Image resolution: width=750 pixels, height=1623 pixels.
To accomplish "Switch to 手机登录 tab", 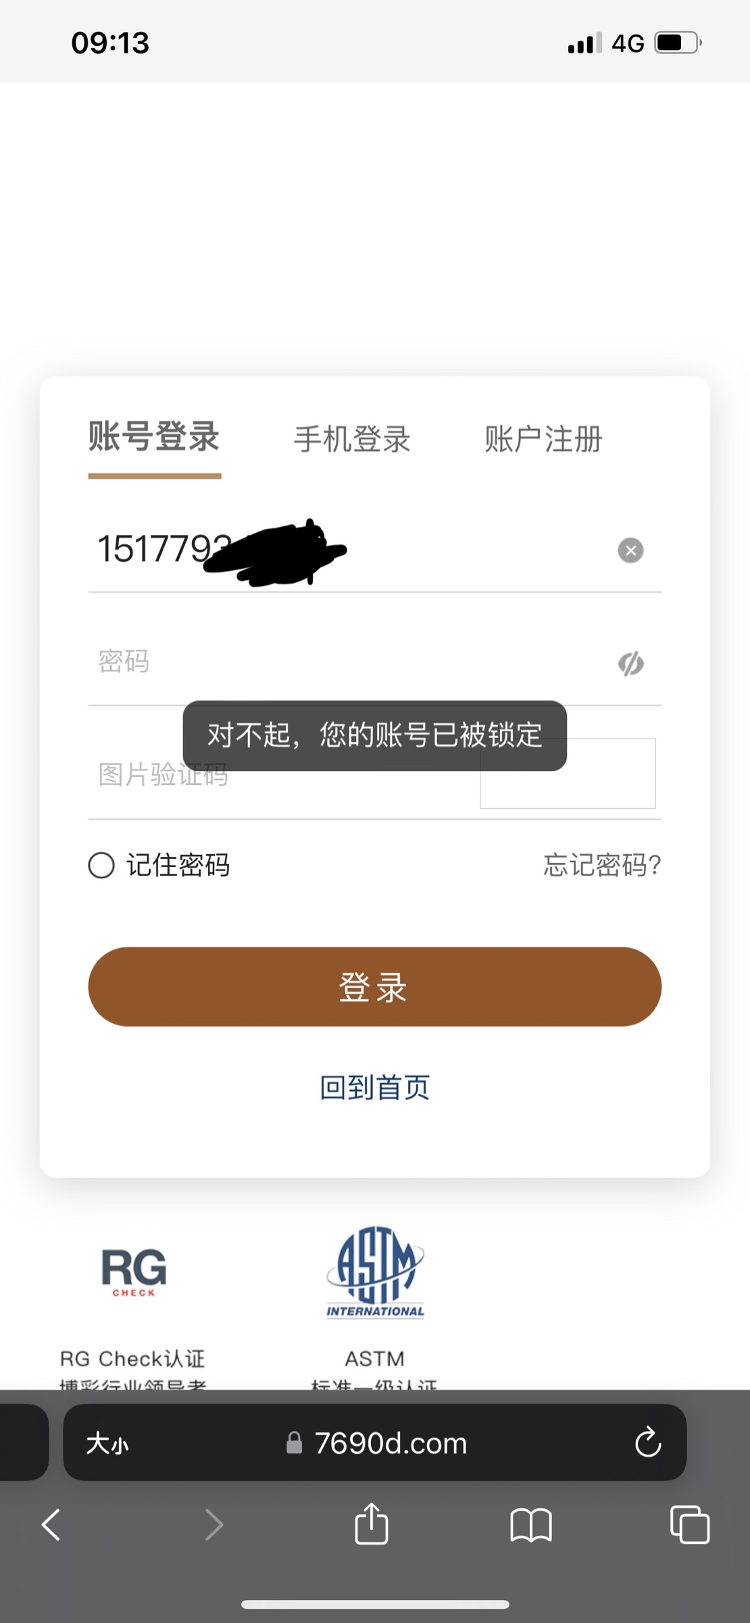I will point(352,439).
